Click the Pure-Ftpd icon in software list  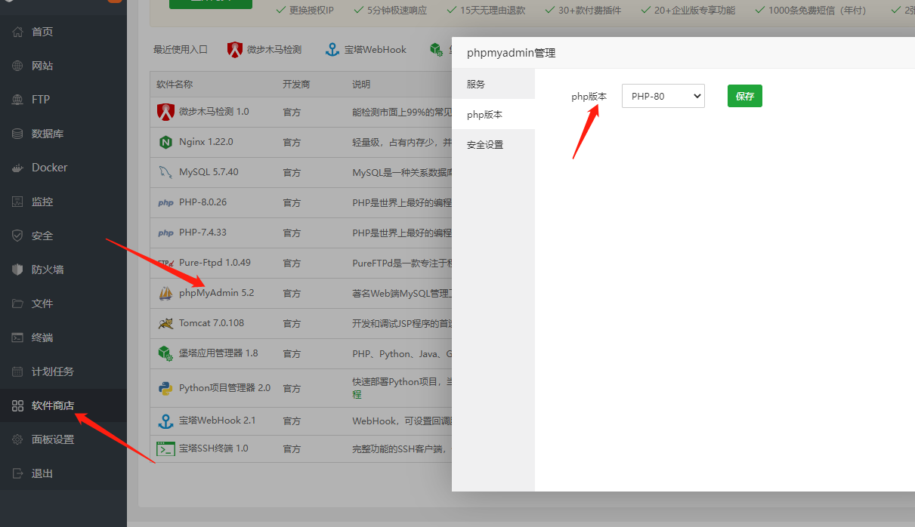point(165,263)
